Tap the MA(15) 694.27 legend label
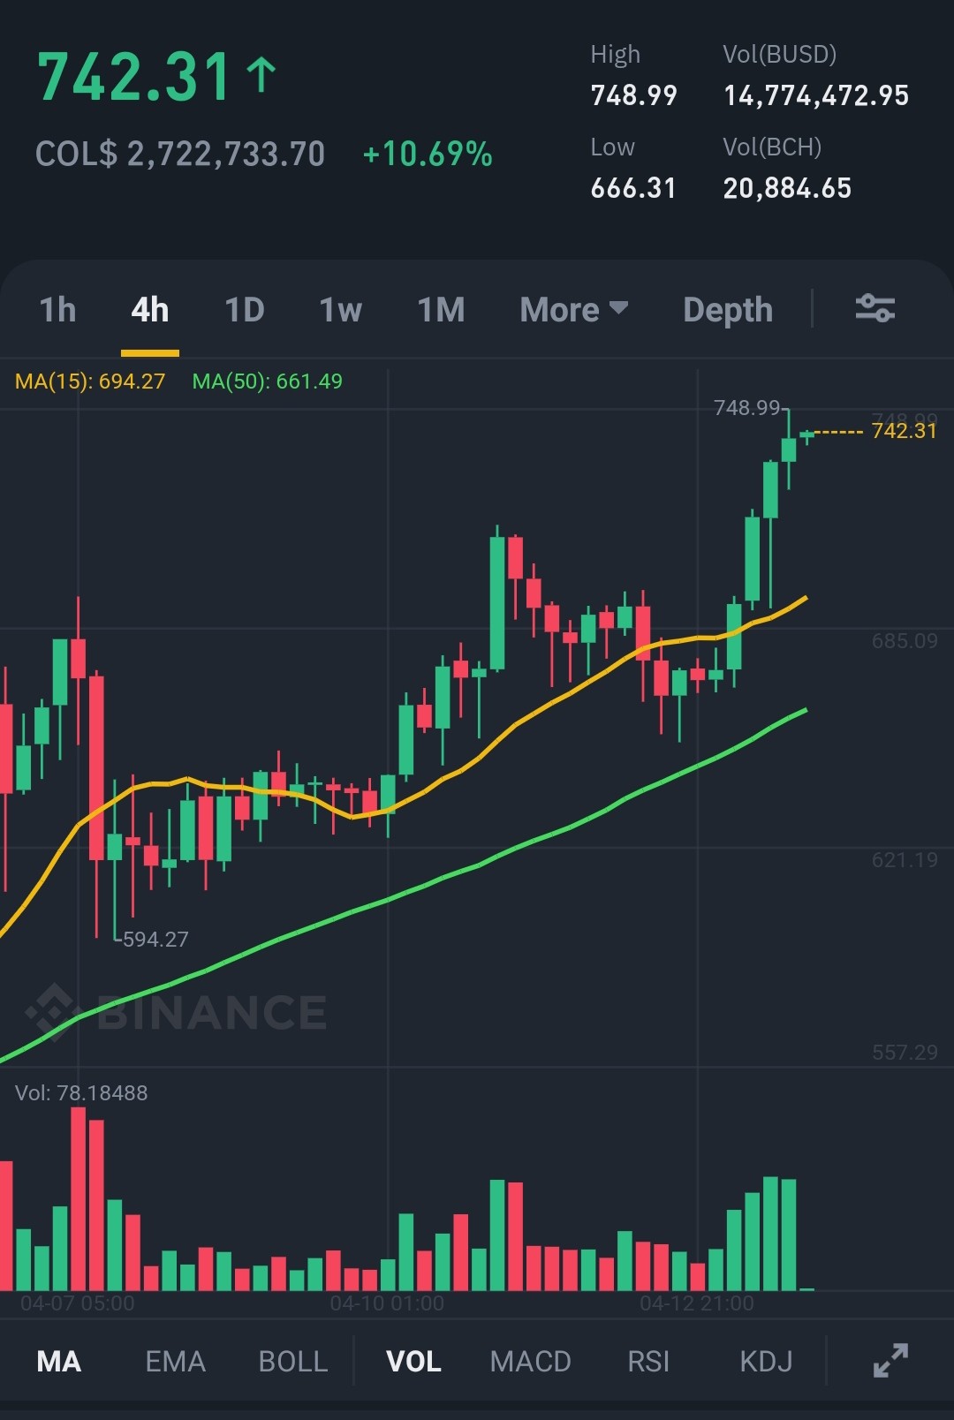The height and width of the screenshot is (1420, 954). [90, 381]
